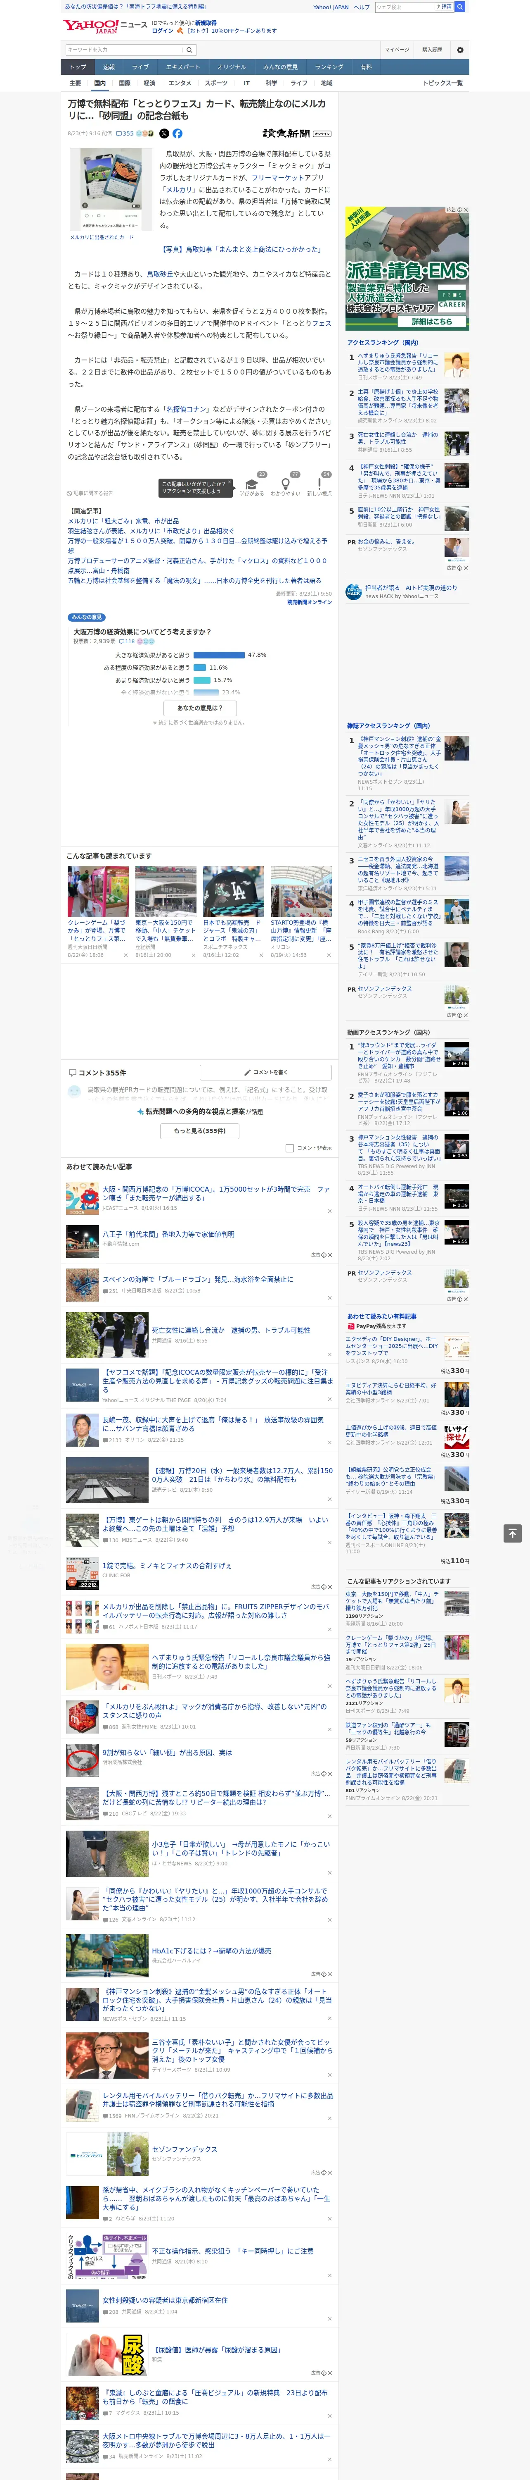Open the エキスパート tab

183,67
